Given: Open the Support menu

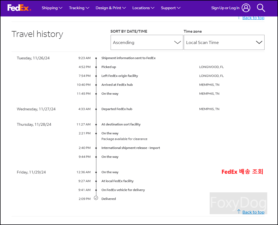Looking at the screenshot, I should [x=171, y=8].
